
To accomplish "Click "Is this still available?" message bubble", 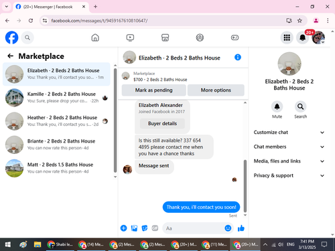I will (x=174, y=147).
